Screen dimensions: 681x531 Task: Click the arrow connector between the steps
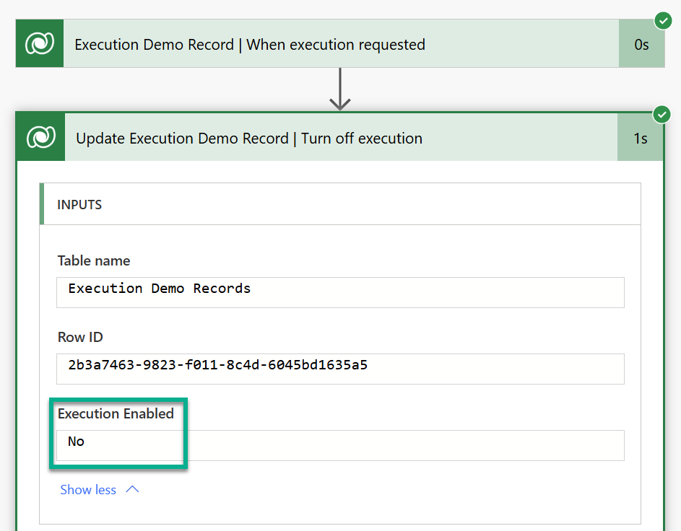pos(340,89)
